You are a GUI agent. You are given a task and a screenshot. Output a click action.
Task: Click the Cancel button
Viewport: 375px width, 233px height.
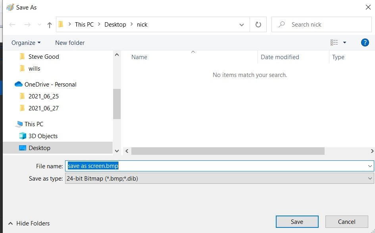click(346, 222)
